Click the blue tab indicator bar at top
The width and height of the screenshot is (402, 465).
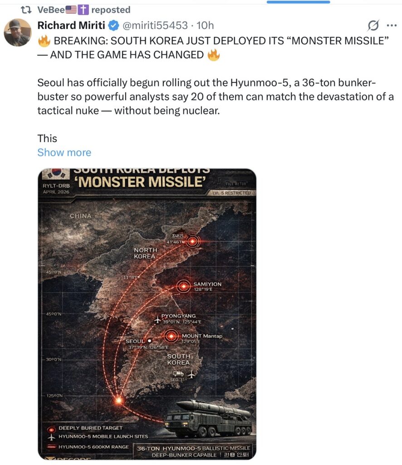(298, 2)
